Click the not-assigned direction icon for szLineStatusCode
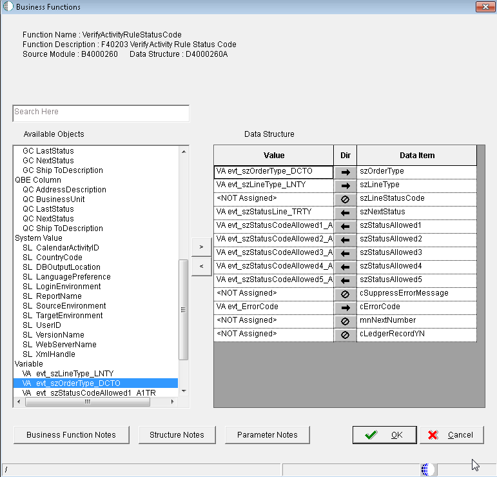 pos(345,199)
